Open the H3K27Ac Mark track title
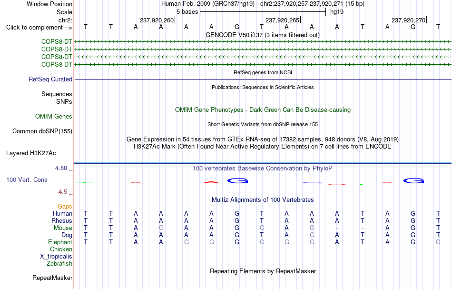The image size is (452, 289). tap(263, 146)
